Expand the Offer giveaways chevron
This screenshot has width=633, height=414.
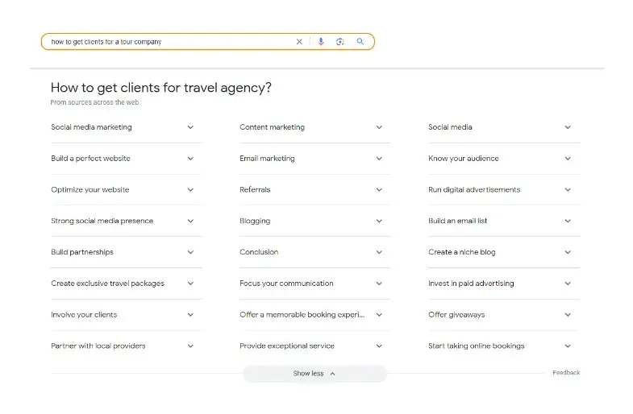568,315
